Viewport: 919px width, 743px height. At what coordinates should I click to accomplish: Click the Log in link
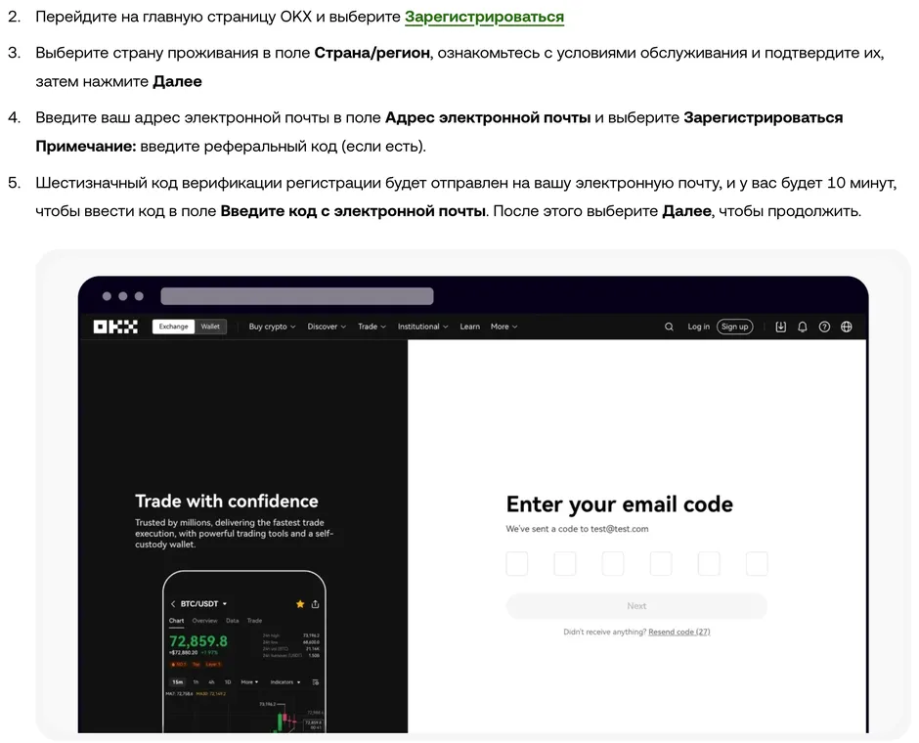pyautogui.click(x=699, y=327)
